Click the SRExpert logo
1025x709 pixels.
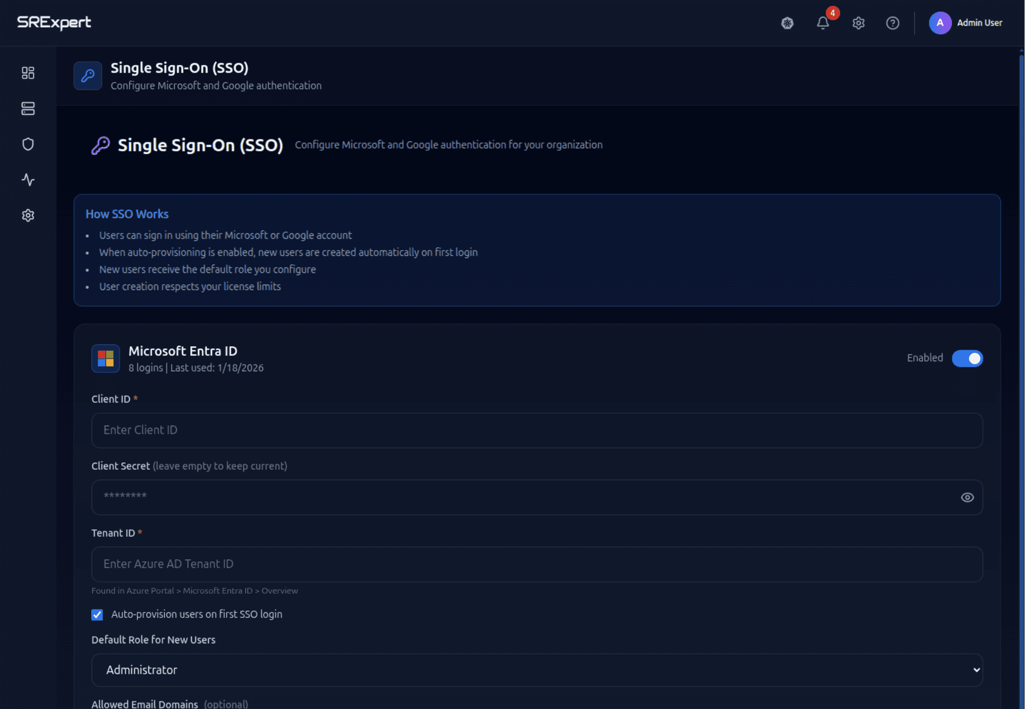pyautogui.click(x=54, y=22)
